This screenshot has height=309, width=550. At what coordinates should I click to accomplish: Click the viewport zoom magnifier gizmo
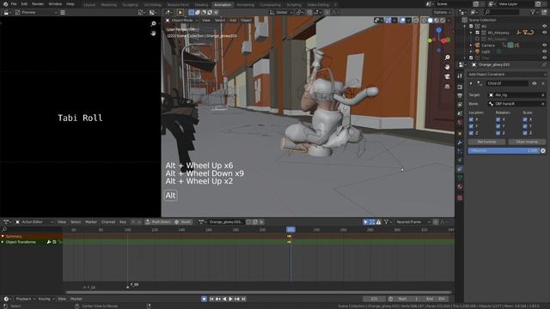coord(447,58)
